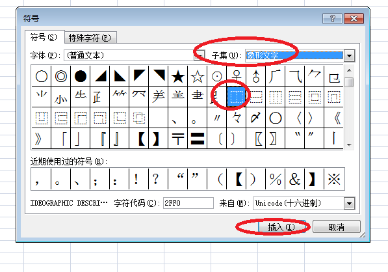Select the iteration mark 々 symbol
The height and width of the screenshot is (272, 388).
coord(237,118)
